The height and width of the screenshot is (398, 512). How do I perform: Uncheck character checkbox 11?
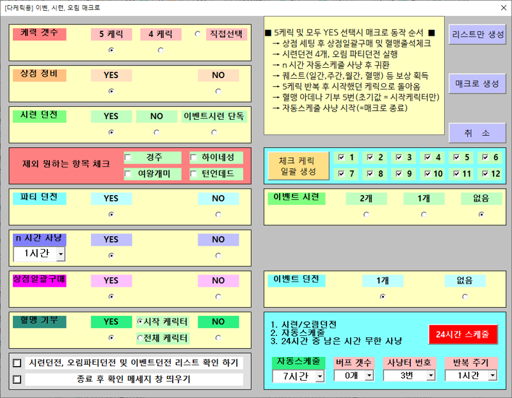456,173
